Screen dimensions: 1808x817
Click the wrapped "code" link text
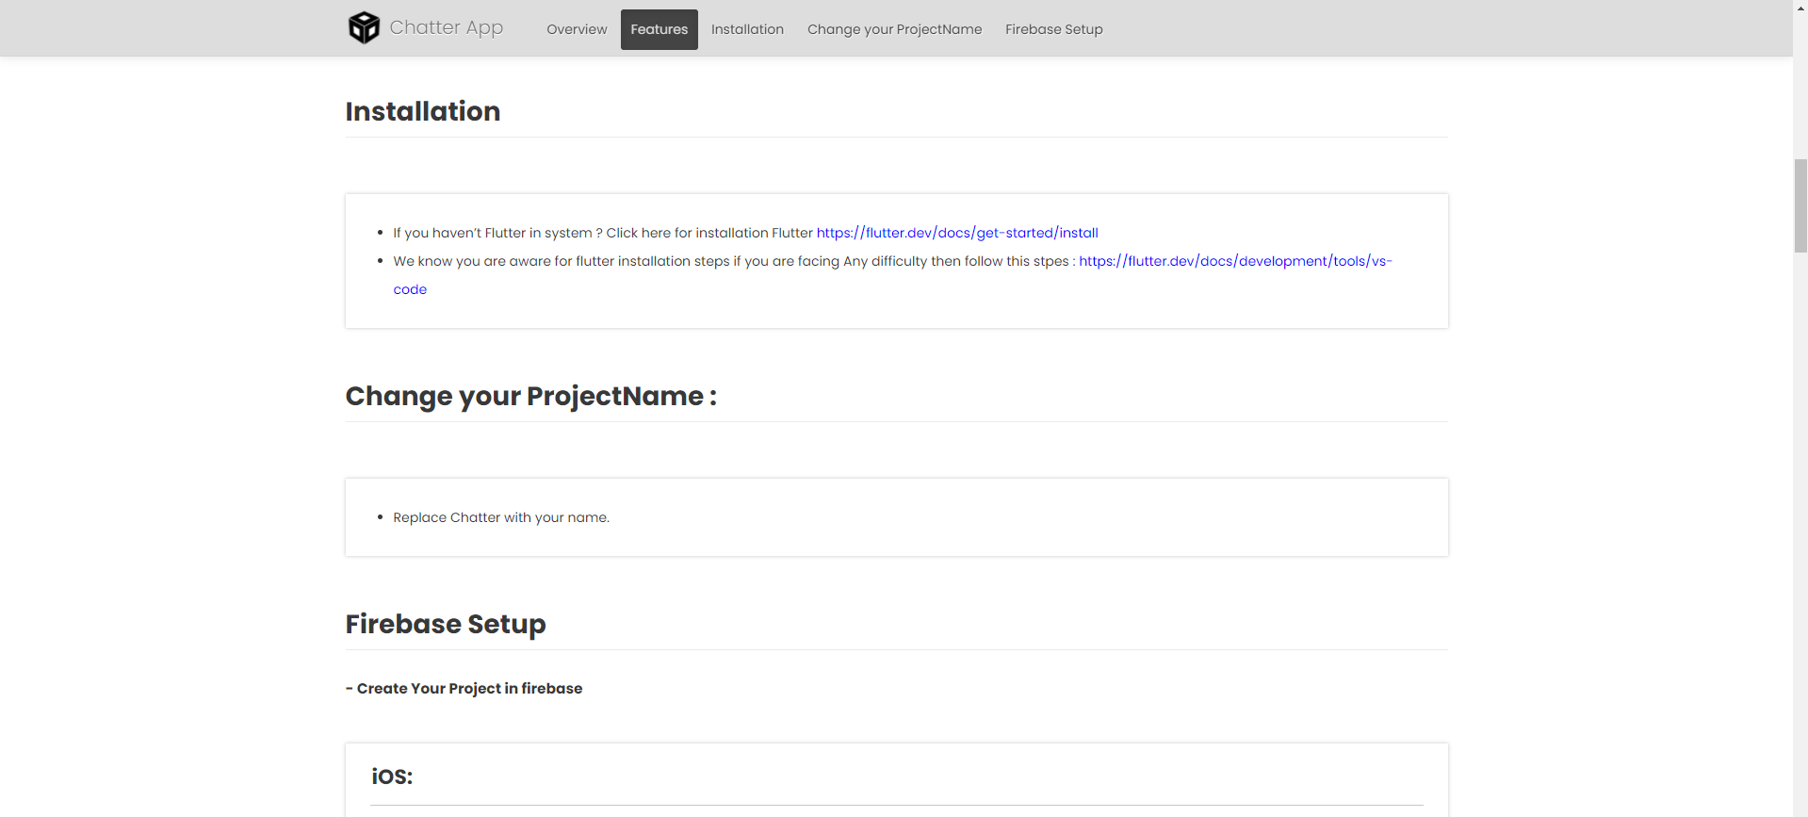tap(410, 289)
